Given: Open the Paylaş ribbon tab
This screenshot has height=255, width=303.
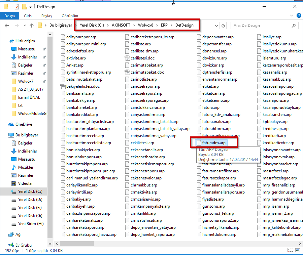Looking at the screenshot, I should tap(46, 16).
